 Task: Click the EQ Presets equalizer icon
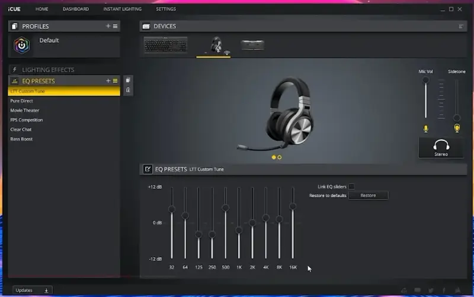pyautogui.click(x=14, y=81)
